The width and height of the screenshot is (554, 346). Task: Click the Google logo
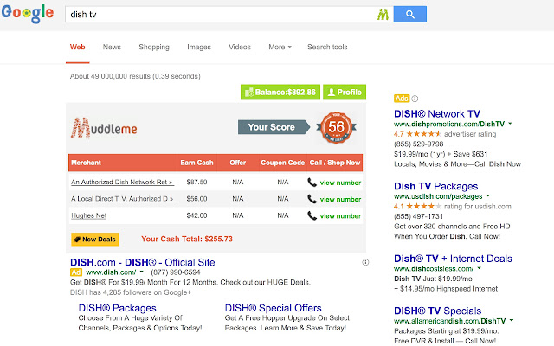[x=27, y=14]
